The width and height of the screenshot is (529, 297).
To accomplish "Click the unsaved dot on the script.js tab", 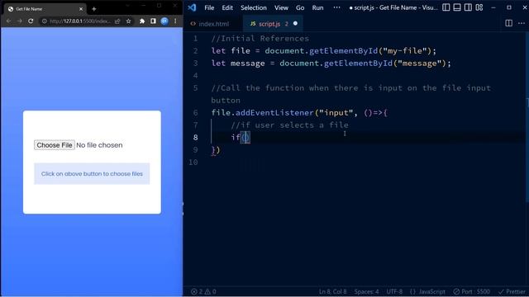I will [295, 24].
